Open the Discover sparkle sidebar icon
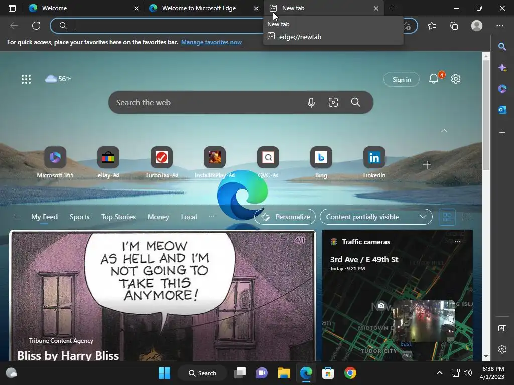This screenshot has width=514, height=385. (x=502, y=68)
